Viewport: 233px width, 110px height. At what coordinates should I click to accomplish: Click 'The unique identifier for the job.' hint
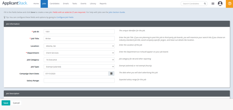(132, 31)
